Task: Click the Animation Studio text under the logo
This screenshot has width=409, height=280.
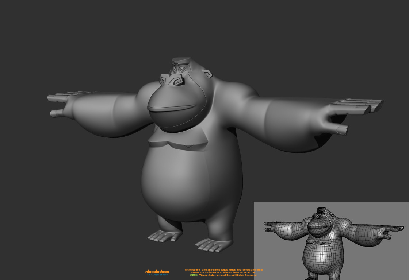Action: point(157,275)
